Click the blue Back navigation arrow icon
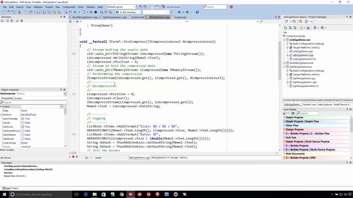Viewport: 353px width, 198px height. point(179,12)
